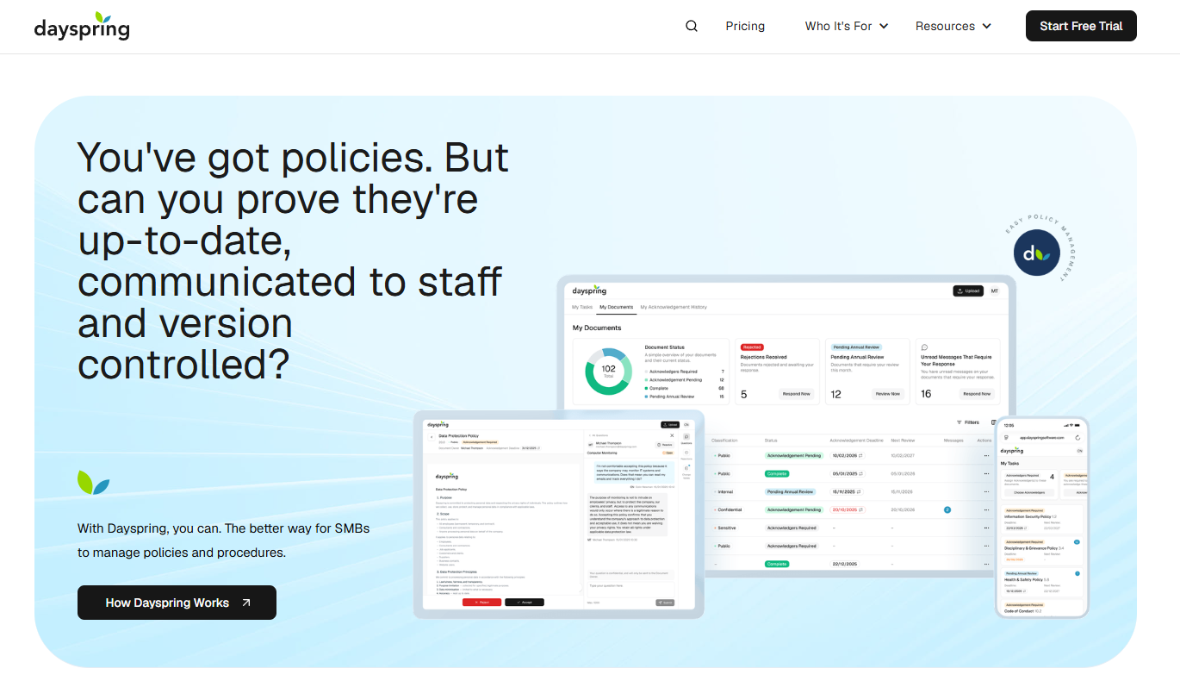Open the Code of Conduct card on phone
The height and width of the screenshot is (681, 1180).
[1042, 609]
